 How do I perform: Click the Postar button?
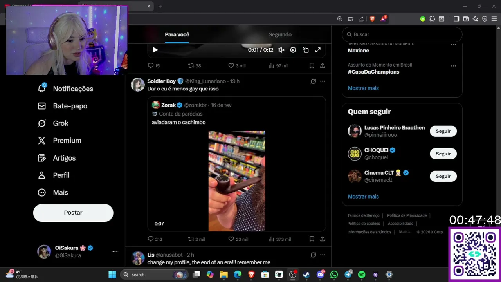pyautogui.click(x=73, y=213)
